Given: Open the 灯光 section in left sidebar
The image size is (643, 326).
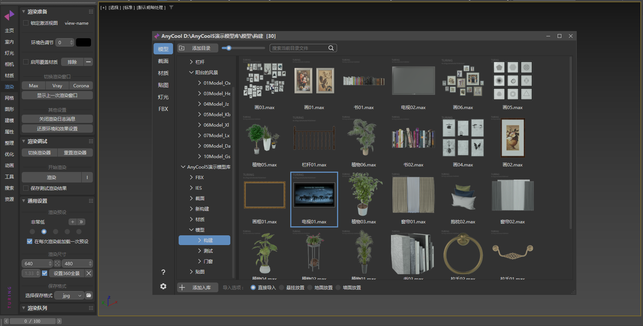Looking at the screenshot, I should (9, 53).
